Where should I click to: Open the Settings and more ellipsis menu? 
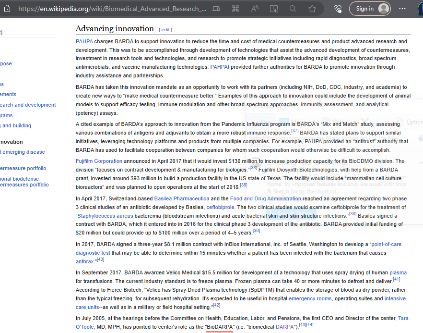tap(402, 9)
